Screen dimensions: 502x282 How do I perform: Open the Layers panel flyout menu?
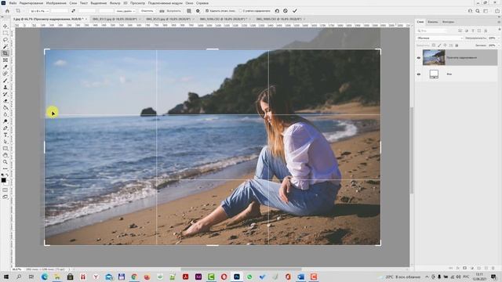(499, 22)
